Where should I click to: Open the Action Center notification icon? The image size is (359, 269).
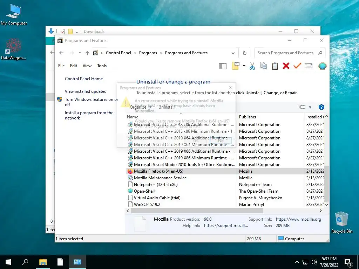point(348,262)
